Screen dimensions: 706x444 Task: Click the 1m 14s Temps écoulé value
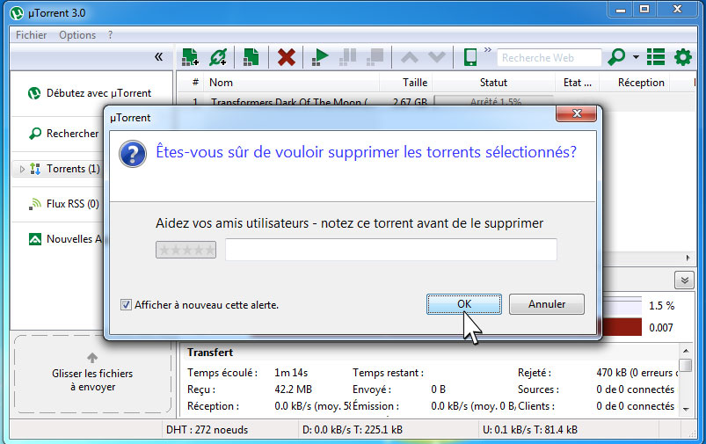pos(291,373)
